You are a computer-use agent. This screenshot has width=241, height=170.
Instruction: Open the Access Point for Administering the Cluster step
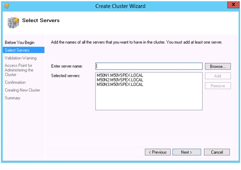click(x=19, y=70)
